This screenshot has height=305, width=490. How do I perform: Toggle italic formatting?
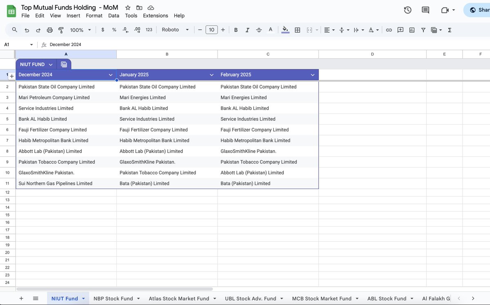(247, 30)
